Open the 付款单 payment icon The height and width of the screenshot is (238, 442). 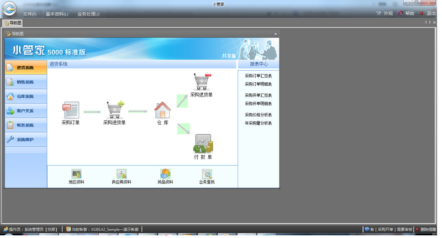(x=203, y=144)
